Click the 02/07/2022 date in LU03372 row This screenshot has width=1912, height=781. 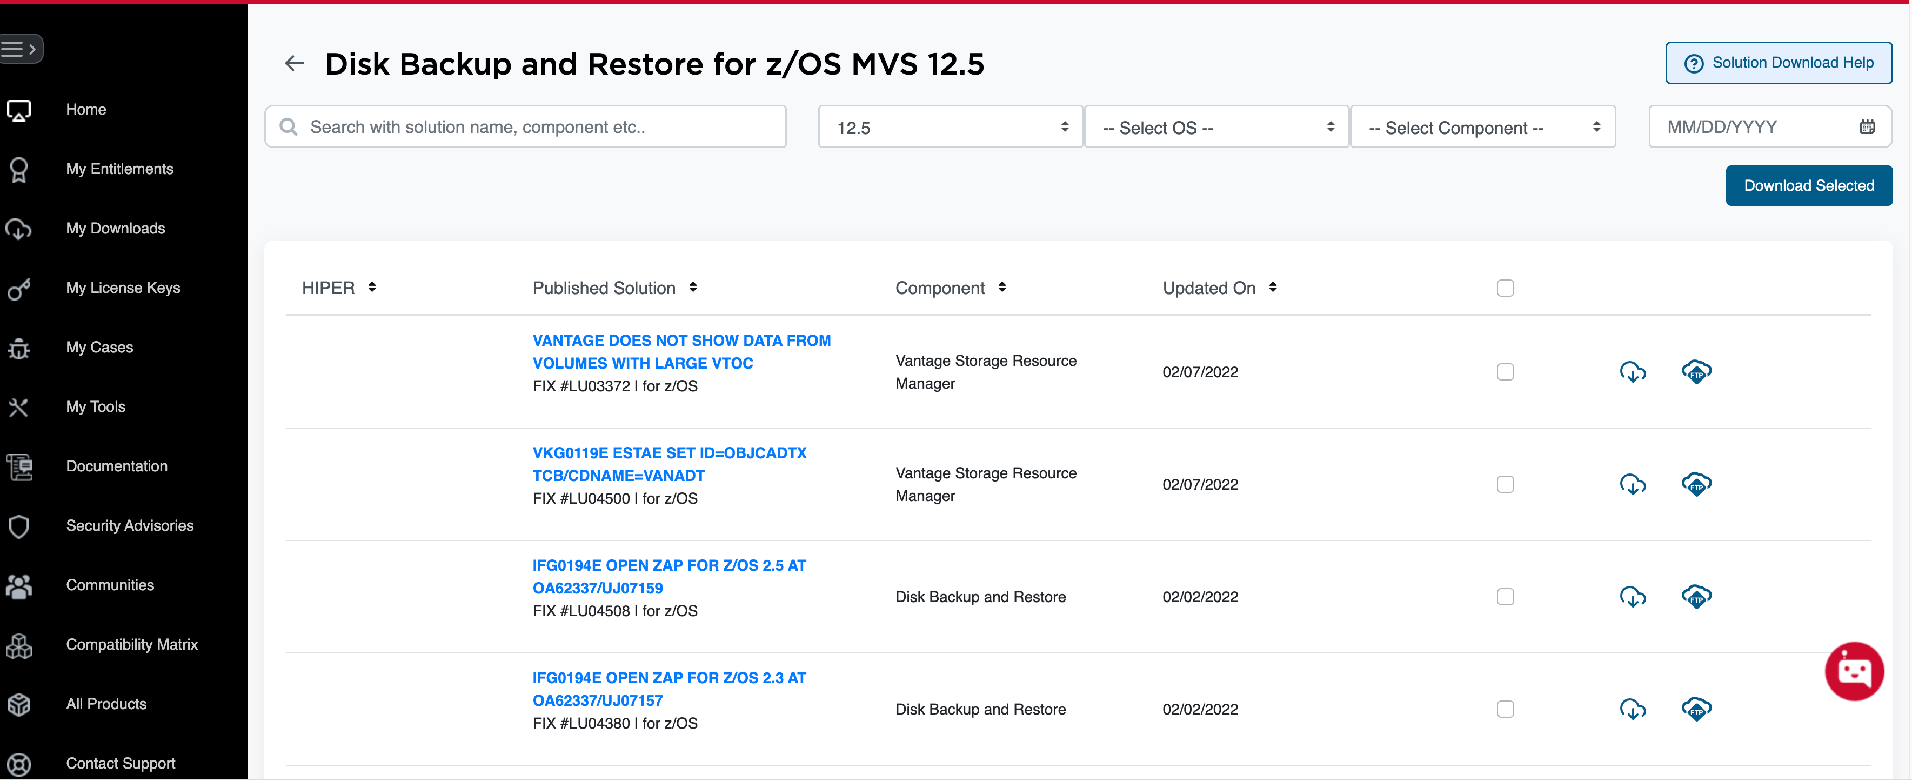click(1200, 372)
